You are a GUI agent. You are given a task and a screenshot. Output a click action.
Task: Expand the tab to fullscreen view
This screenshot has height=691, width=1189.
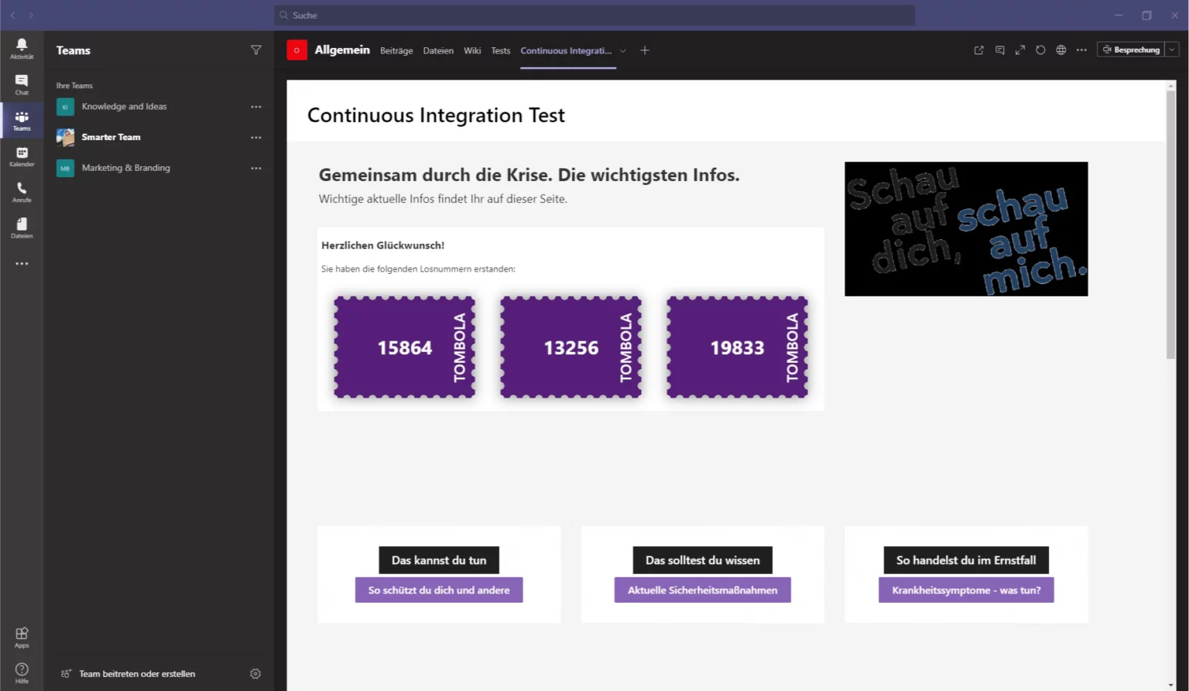(1019, 50)
